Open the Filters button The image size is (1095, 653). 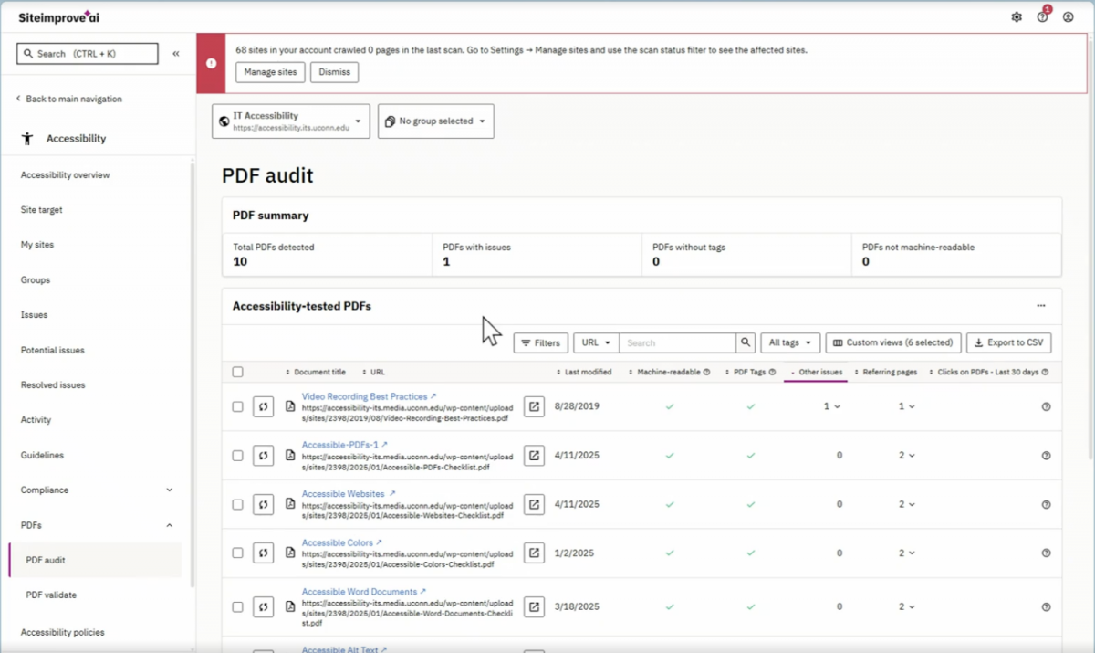coord(541,342)
